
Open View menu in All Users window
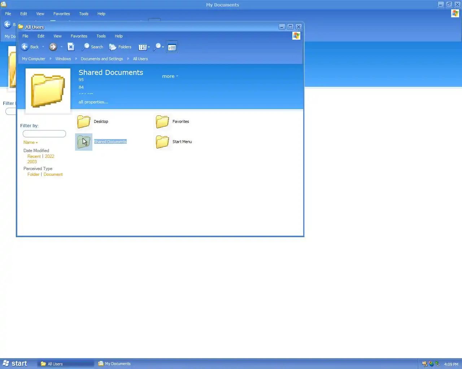tap(58, 36)
